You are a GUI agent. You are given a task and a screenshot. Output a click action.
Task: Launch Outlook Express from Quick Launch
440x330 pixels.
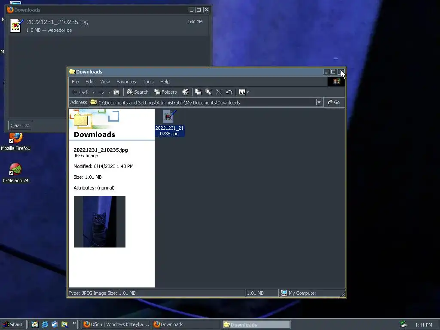click(x=55, y=324)
